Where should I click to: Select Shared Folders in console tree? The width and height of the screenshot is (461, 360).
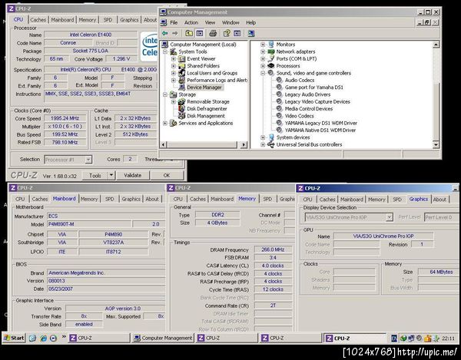click(x=203, y=66)
